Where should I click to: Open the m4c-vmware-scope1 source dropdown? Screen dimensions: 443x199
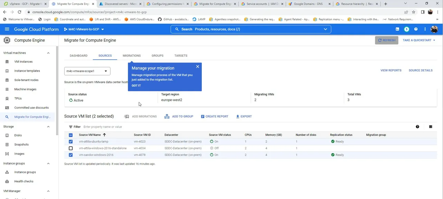87,71
